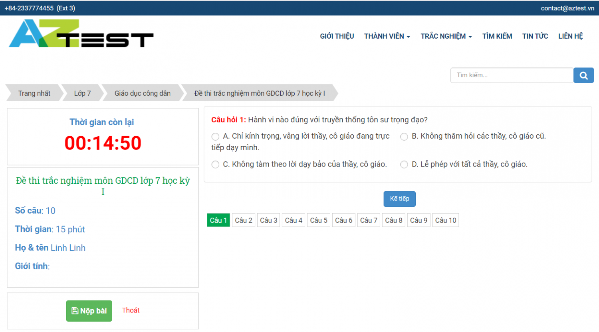The image size is (599, 332).
Task: Choose answer D 'Lễ phép với tất cả'
Action: (x=404, y=165)
